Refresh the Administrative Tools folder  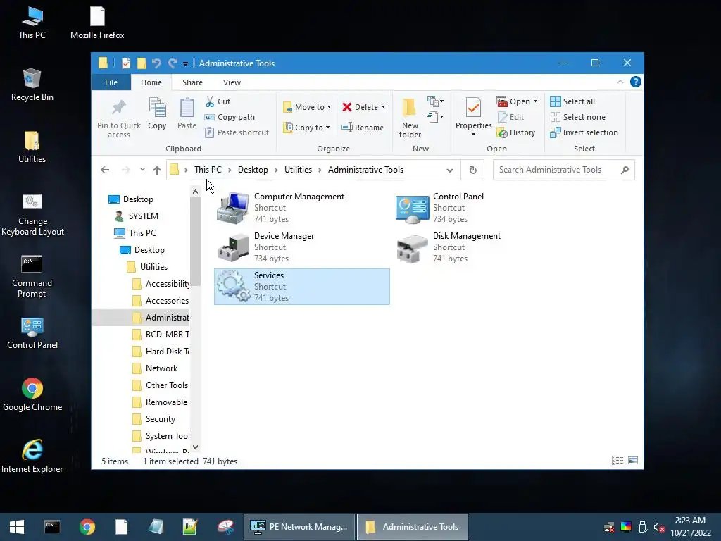tap(472, 170)
